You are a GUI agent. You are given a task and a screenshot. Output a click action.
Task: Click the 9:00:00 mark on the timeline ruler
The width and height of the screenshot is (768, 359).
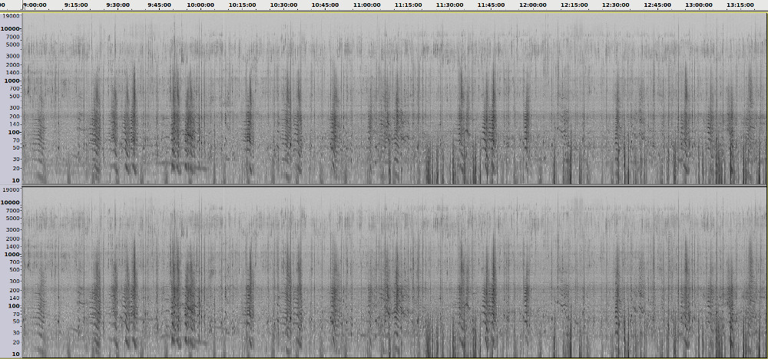[35, 5]
